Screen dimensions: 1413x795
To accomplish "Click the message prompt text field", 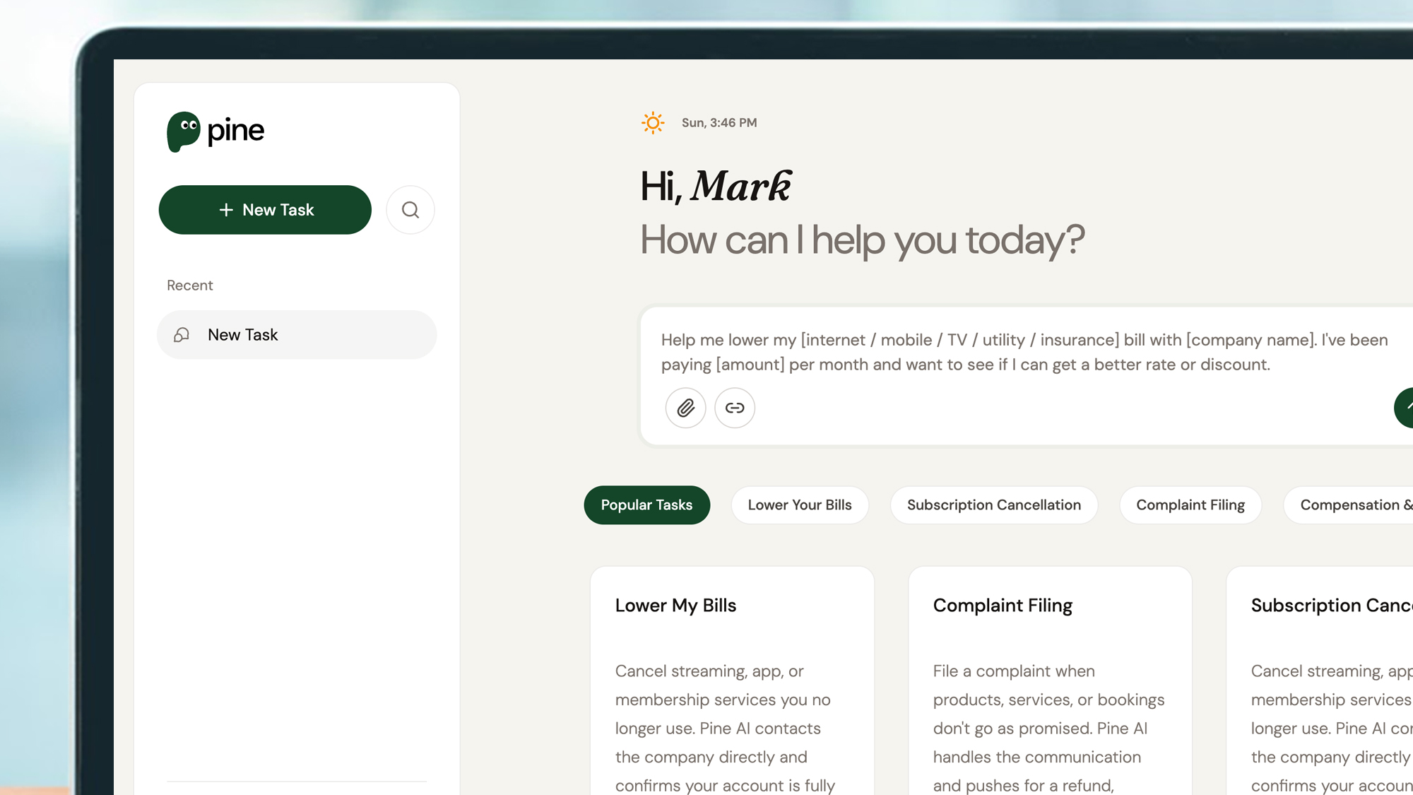I will (x=1017, y=352).
